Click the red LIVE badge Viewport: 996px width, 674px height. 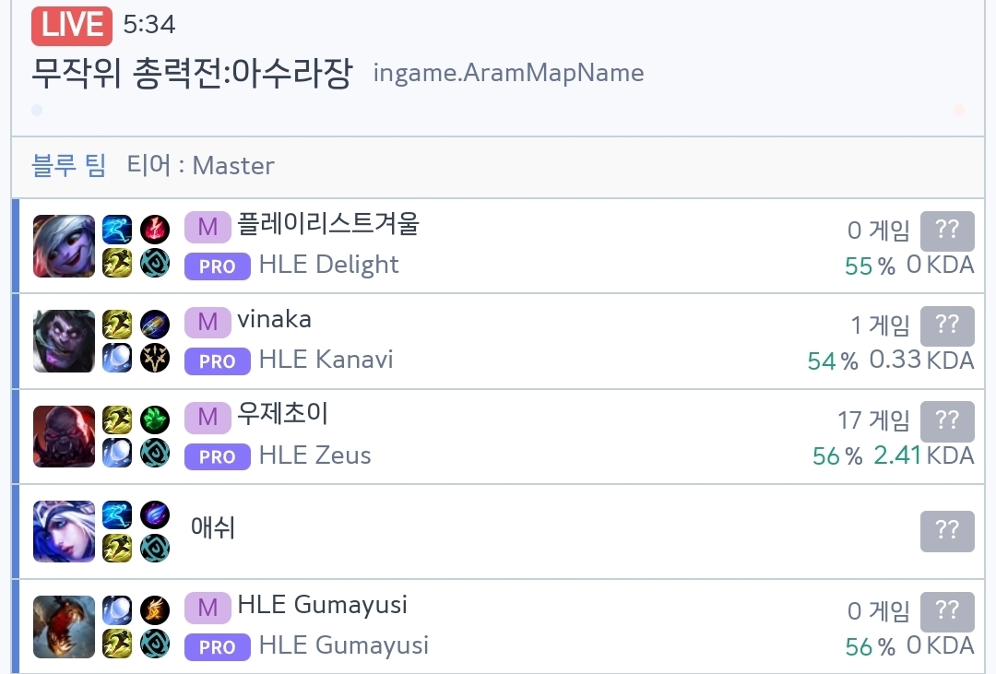tap(72, 26)
